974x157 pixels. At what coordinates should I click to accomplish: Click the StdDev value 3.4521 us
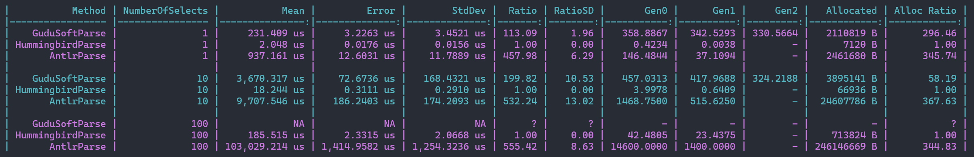click(x=460, y=33)
